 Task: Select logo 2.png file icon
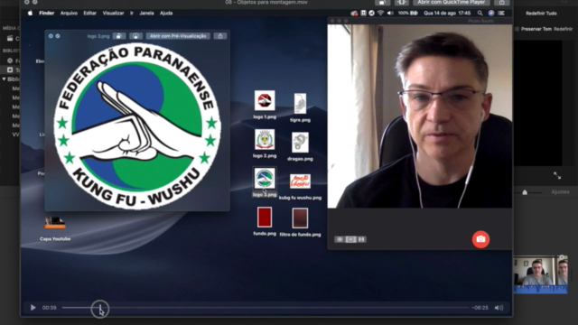click(265, 139)
